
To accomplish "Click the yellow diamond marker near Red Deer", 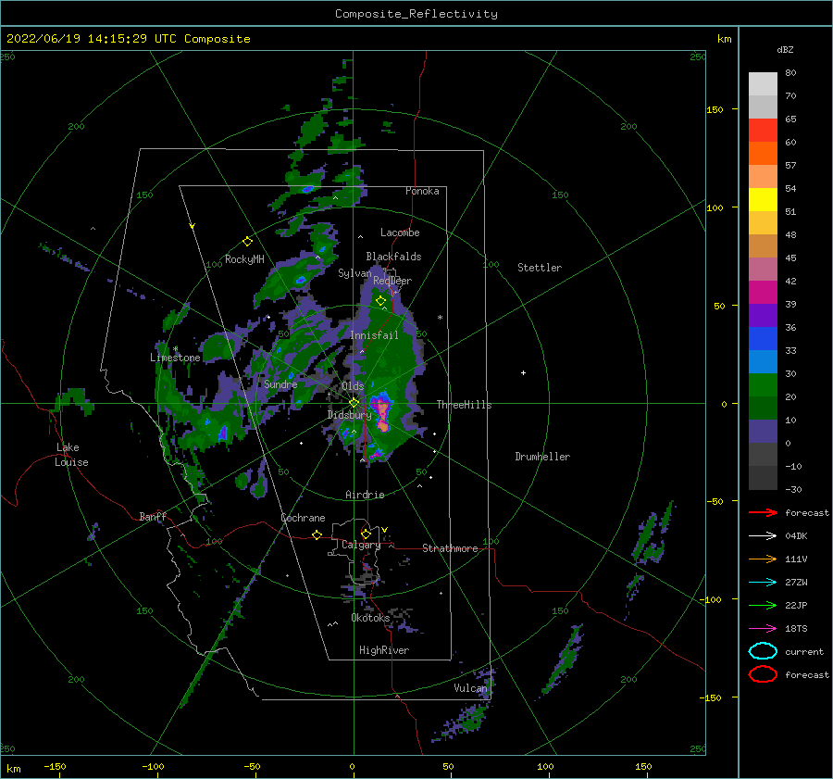I will (x=380, y=301).
